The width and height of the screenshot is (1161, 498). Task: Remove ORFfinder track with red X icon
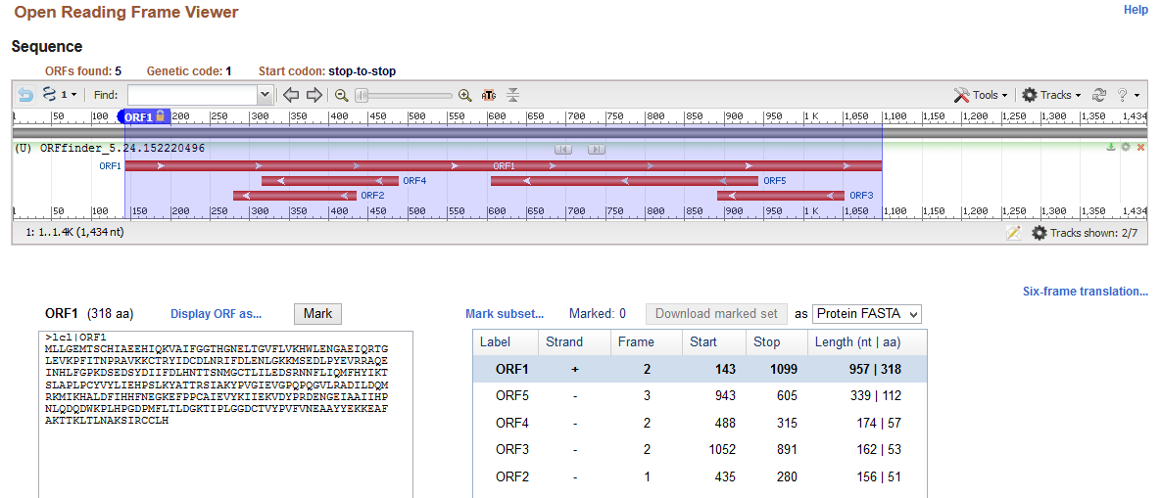coord(1140,148)
